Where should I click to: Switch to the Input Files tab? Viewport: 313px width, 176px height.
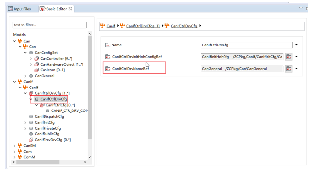coord(20,9)
